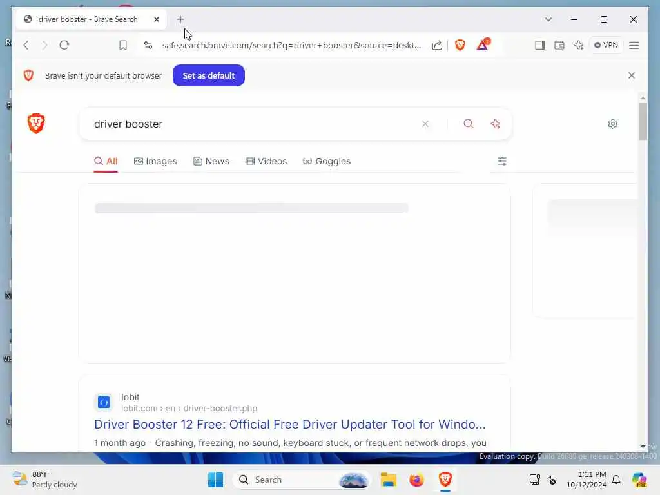Open Firefox from the taskbar
This screenshot has width=660, height=495.
tap(417, 480)
